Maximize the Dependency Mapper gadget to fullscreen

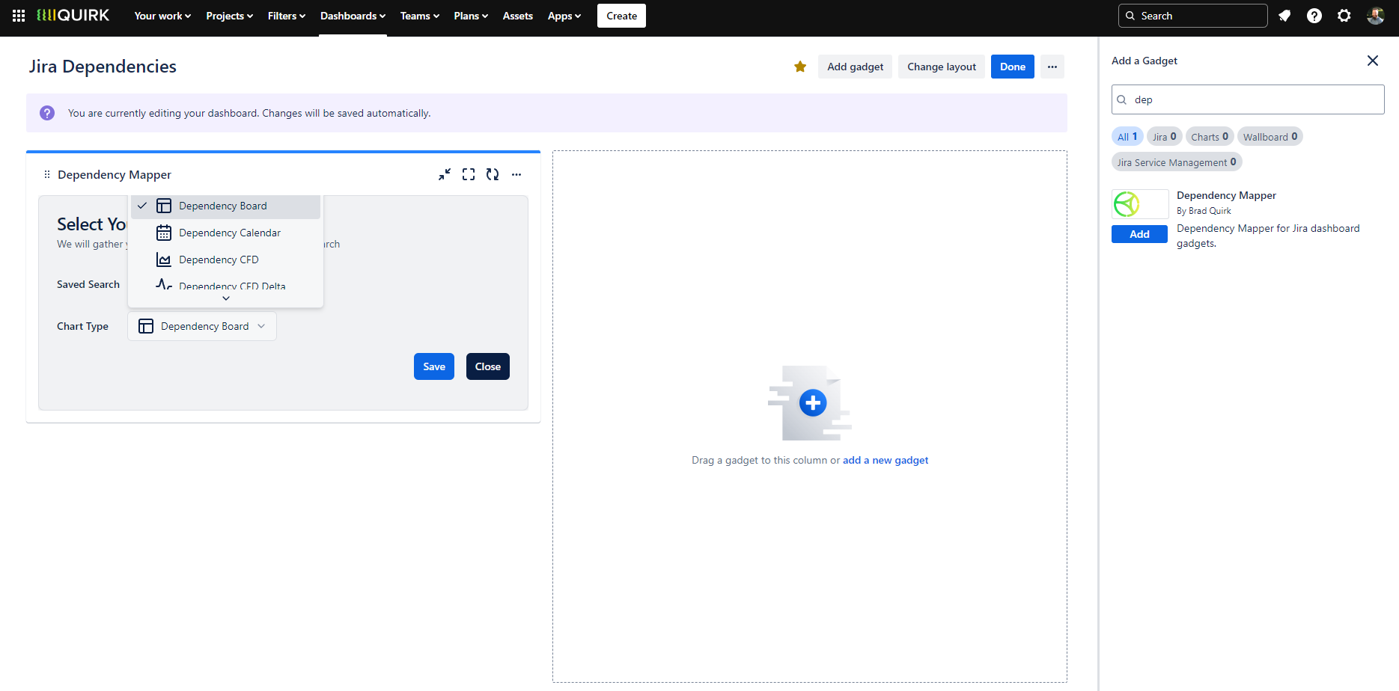[469, 174]
